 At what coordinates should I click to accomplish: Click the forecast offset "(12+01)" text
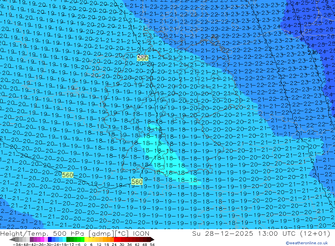(x=315, y=234)
